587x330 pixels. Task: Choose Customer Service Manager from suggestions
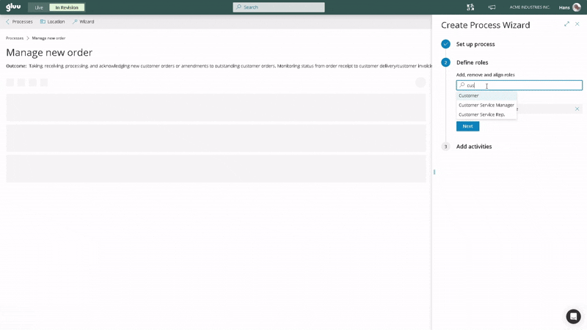tap(486, 105)
